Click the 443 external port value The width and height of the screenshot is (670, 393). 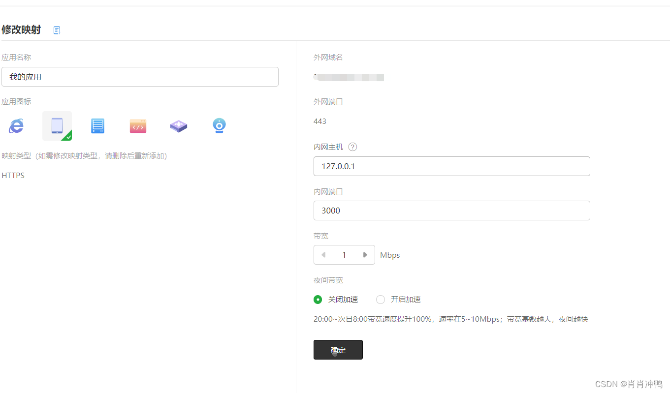[320, 121]
